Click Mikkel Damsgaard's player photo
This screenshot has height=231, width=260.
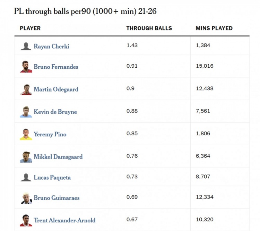pos(26,157)
